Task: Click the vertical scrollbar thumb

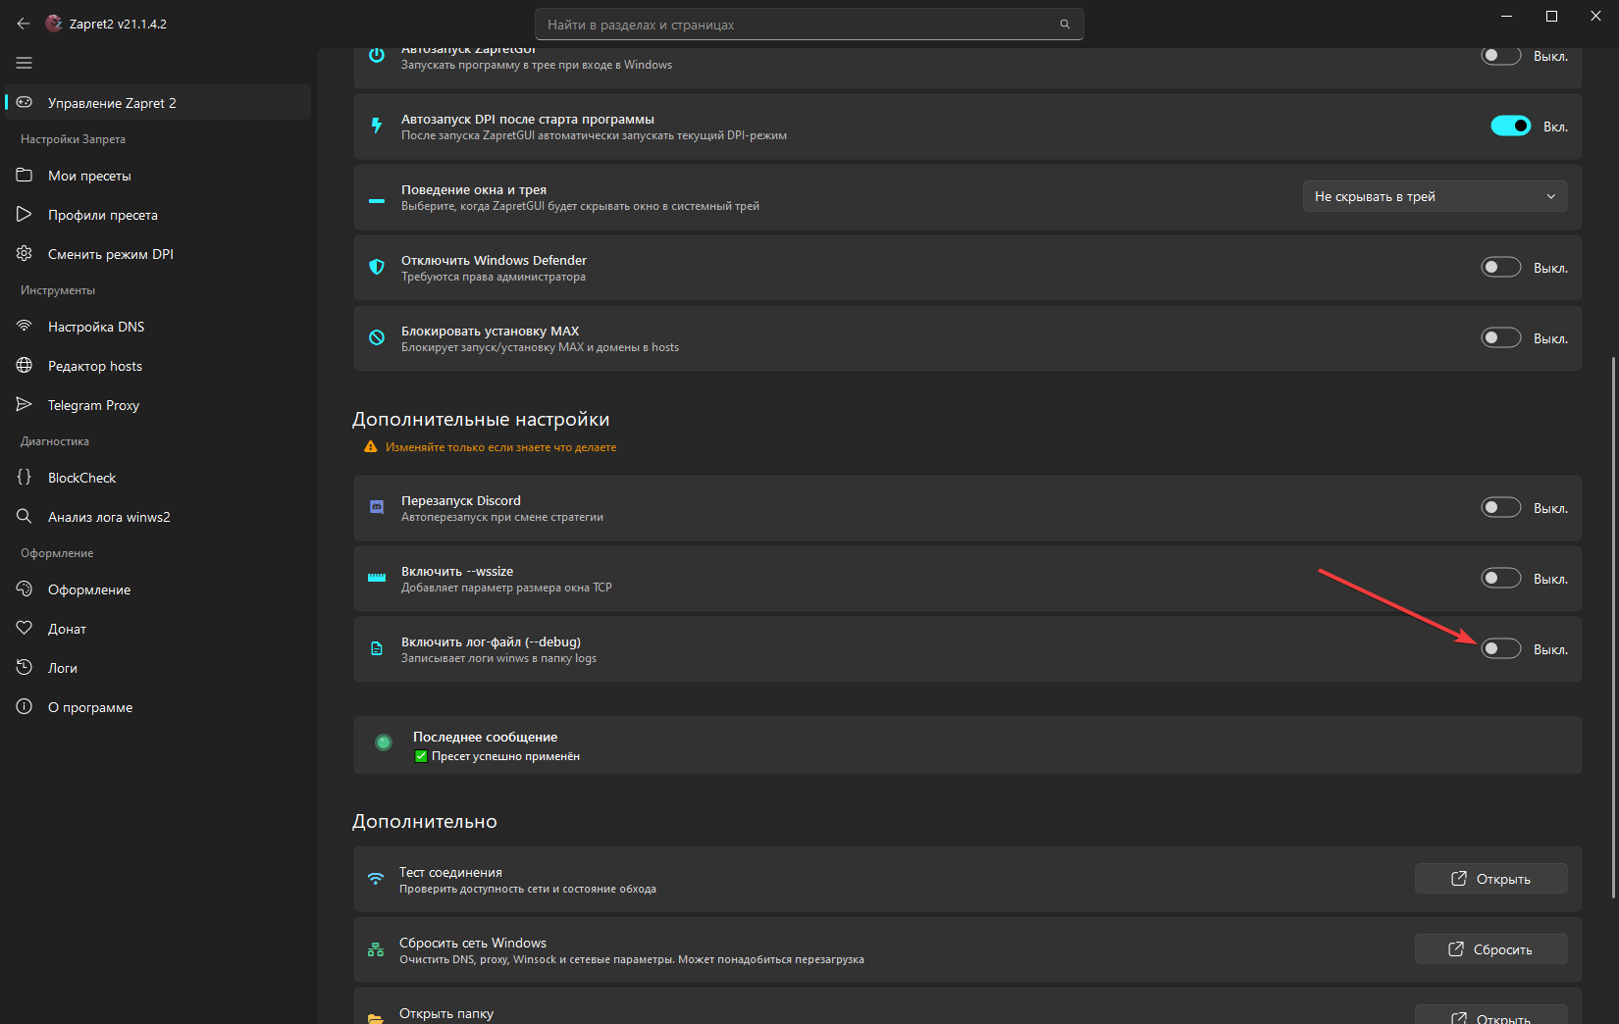Action: pos(1614,628)
